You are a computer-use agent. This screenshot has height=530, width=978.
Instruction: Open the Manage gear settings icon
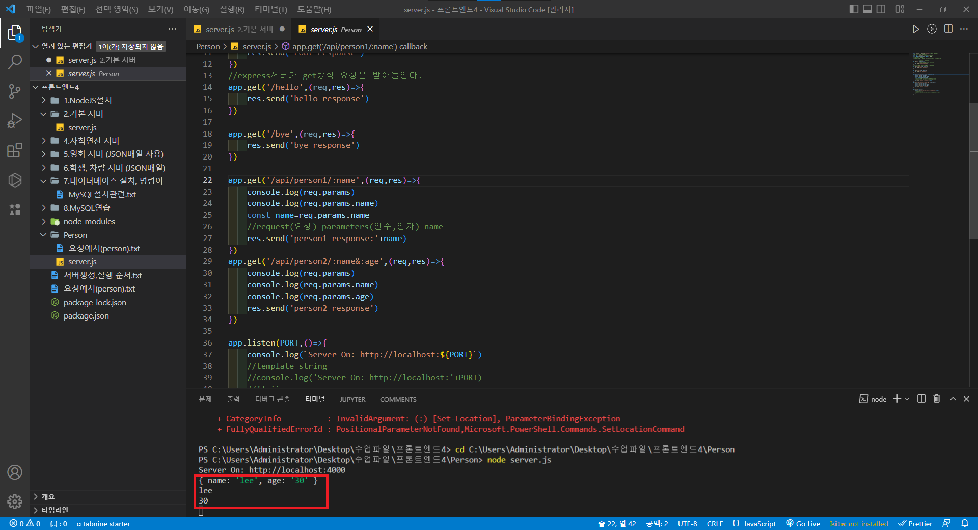point(15,501)
